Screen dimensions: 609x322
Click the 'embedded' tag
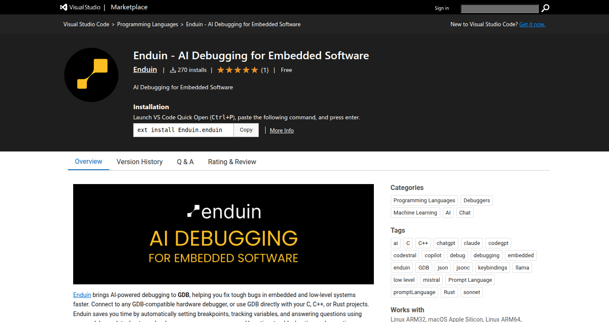(521, 256)
